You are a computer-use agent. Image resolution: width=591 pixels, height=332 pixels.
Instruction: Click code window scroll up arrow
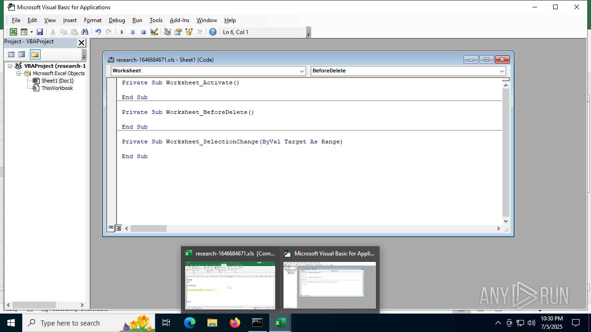pos(506,85)
